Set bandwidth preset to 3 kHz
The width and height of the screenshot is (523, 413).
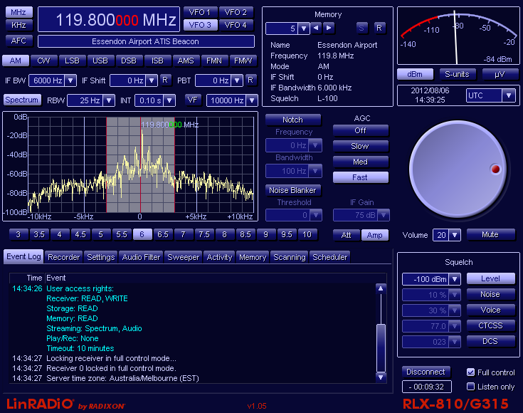[x=18, y=234]
